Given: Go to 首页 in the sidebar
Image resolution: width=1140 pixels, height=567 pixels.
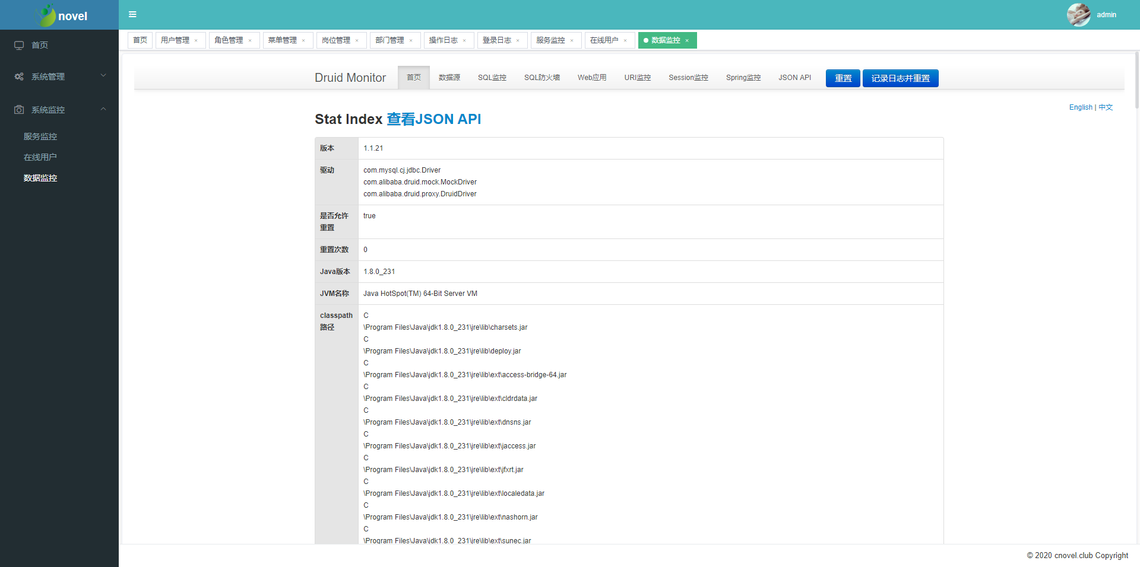Looking at the screenshot, I should 40,45.
